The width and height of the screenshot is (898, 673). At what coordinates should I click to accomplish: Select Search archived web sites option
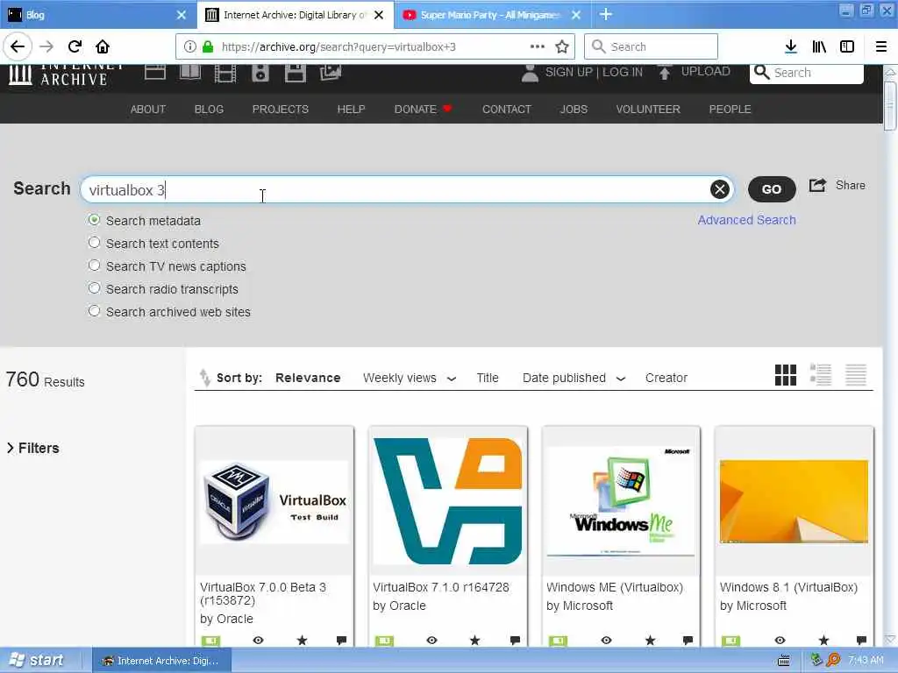(95, 311)
